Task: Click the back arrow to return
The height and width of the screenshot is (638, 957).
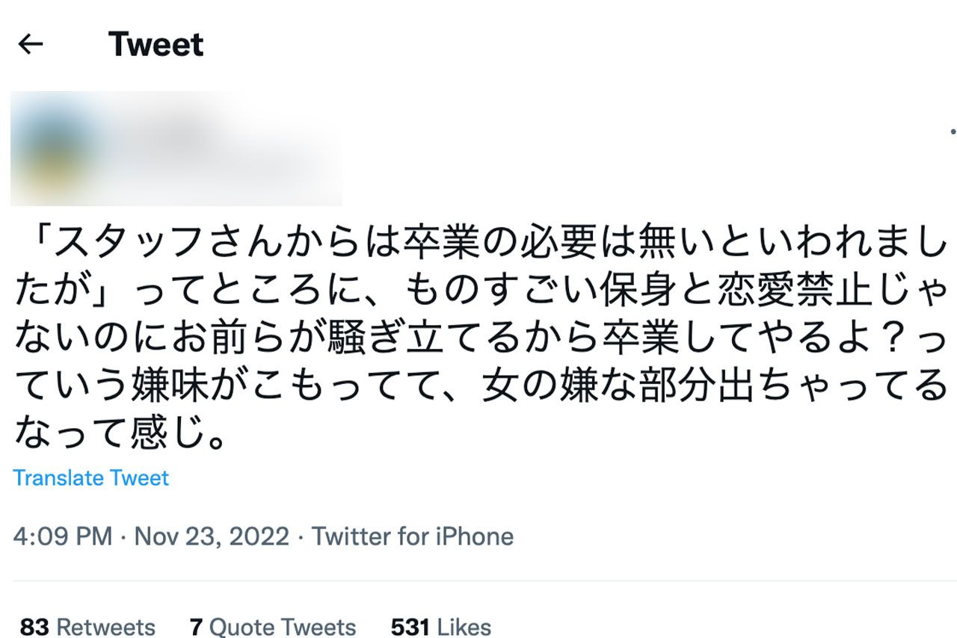Action: tap(31, 43)
